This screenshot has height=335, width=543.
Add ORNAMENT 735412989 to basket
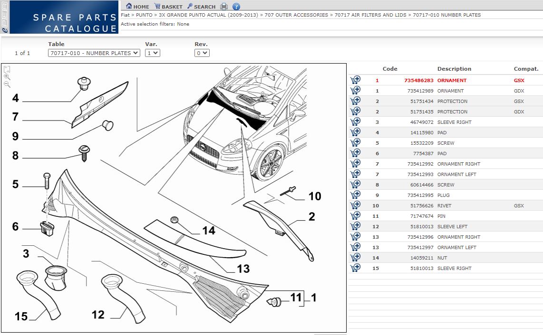pos(355,90)
